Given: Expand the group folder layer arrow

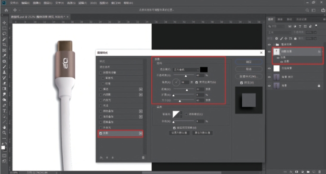Looking at the screenshot, I should (274, 44).
